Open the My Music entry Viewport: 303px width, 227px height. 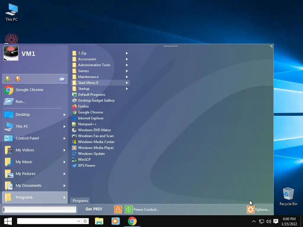[35, 162]
